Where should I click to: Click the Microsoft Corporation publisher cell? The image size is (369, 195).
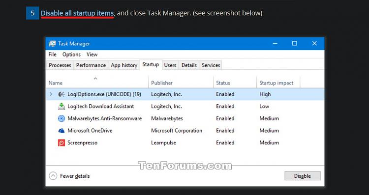(177, 131)
